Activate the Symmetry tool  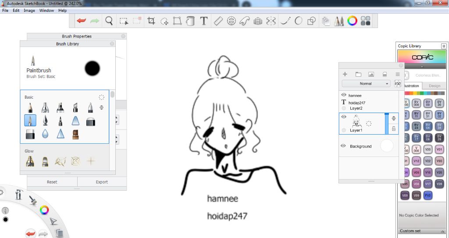271,21
